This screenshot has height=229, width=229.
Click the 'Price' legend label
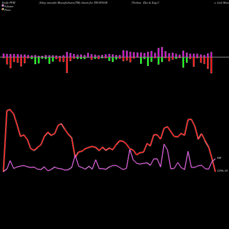click(7, 10)
